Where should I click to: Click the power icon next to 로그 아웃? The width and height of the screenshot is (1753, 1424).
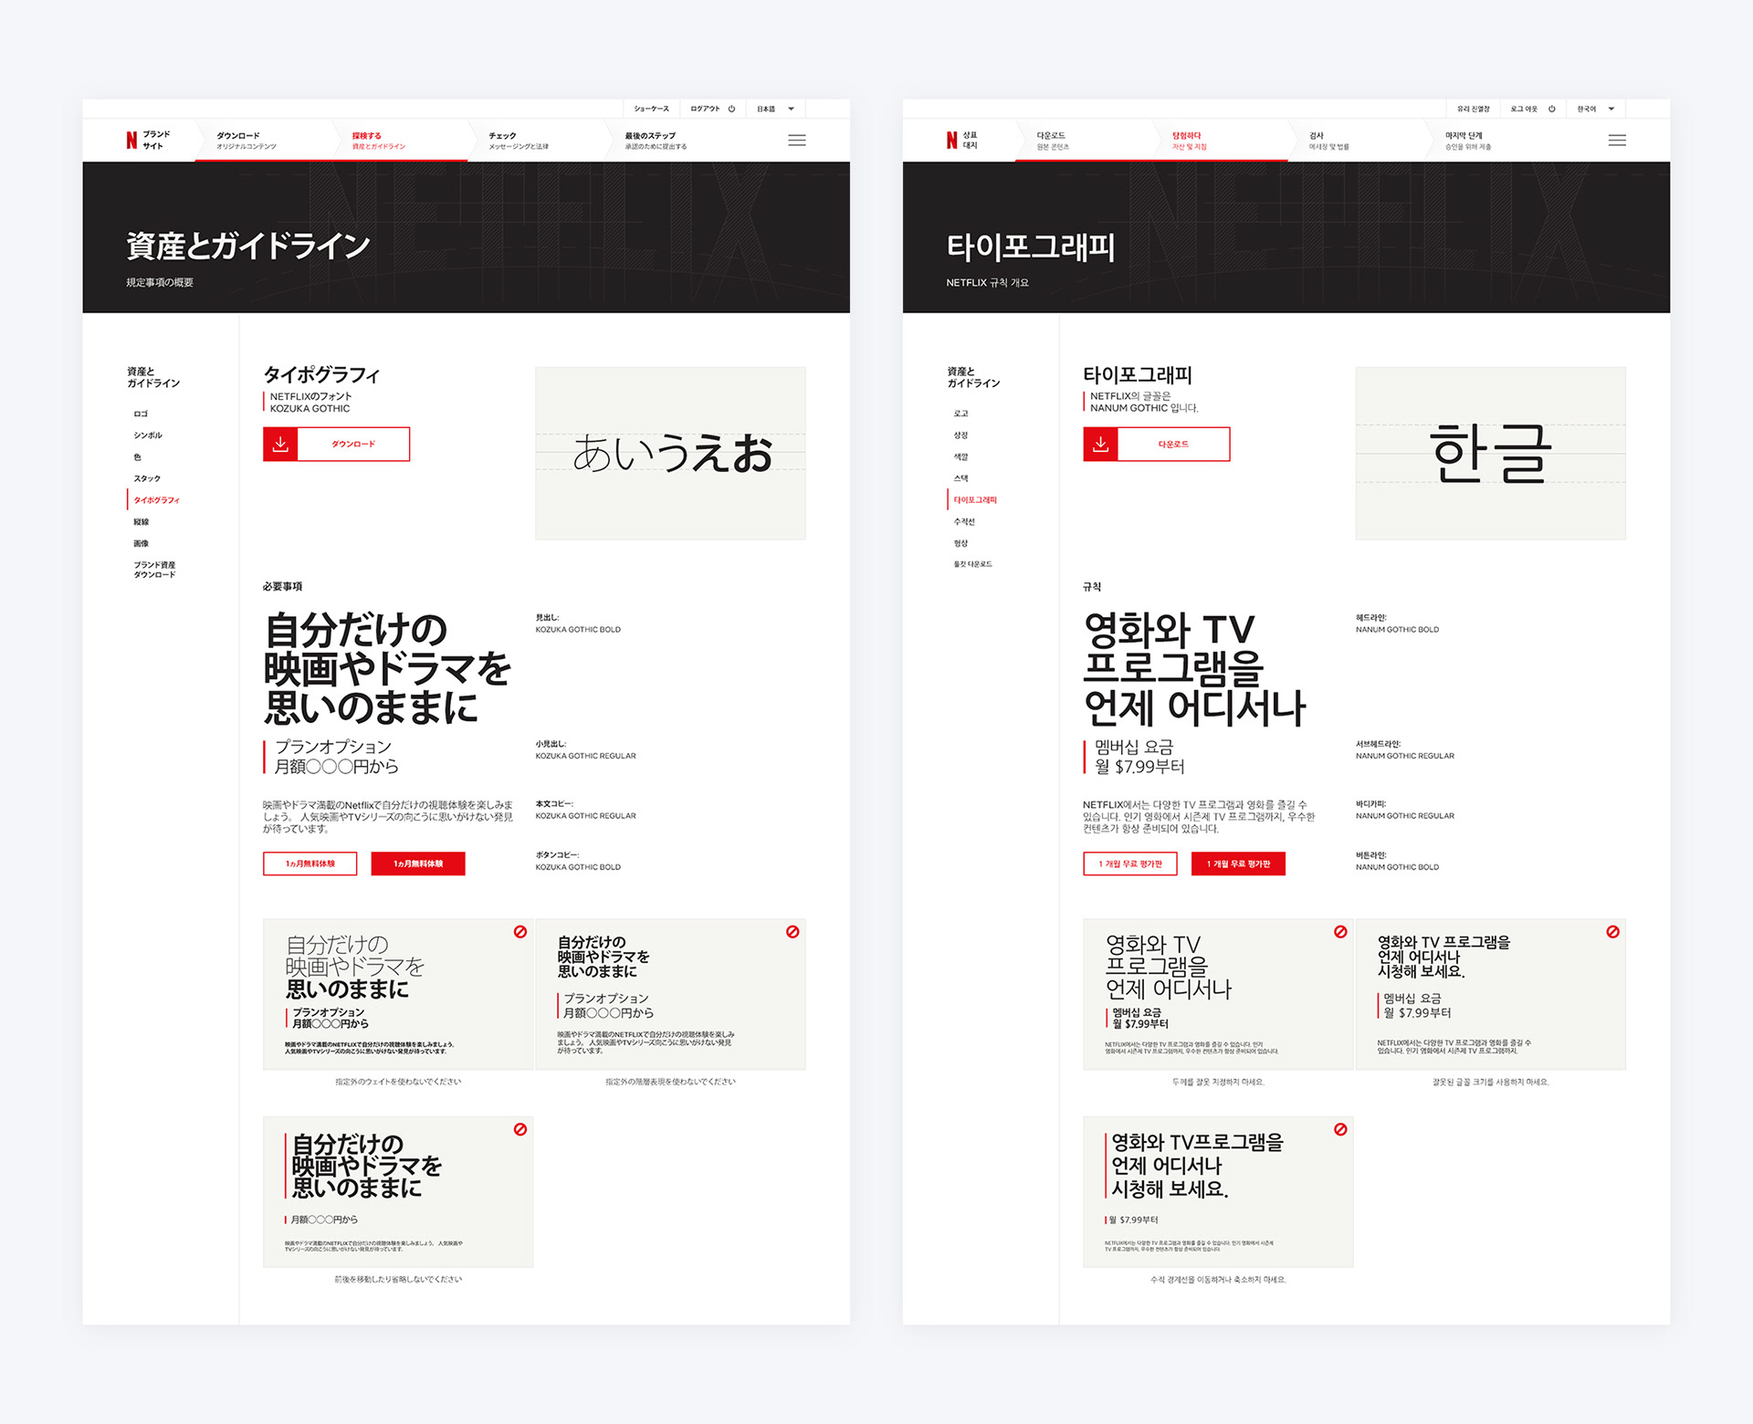click(1551, 109)
